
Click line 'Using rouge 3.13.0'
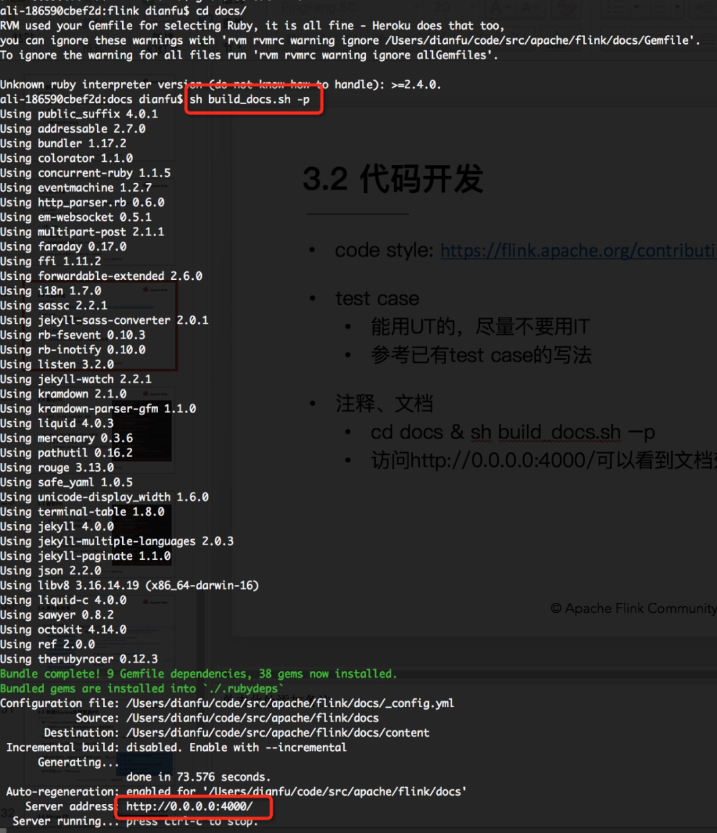pos(57,467)
